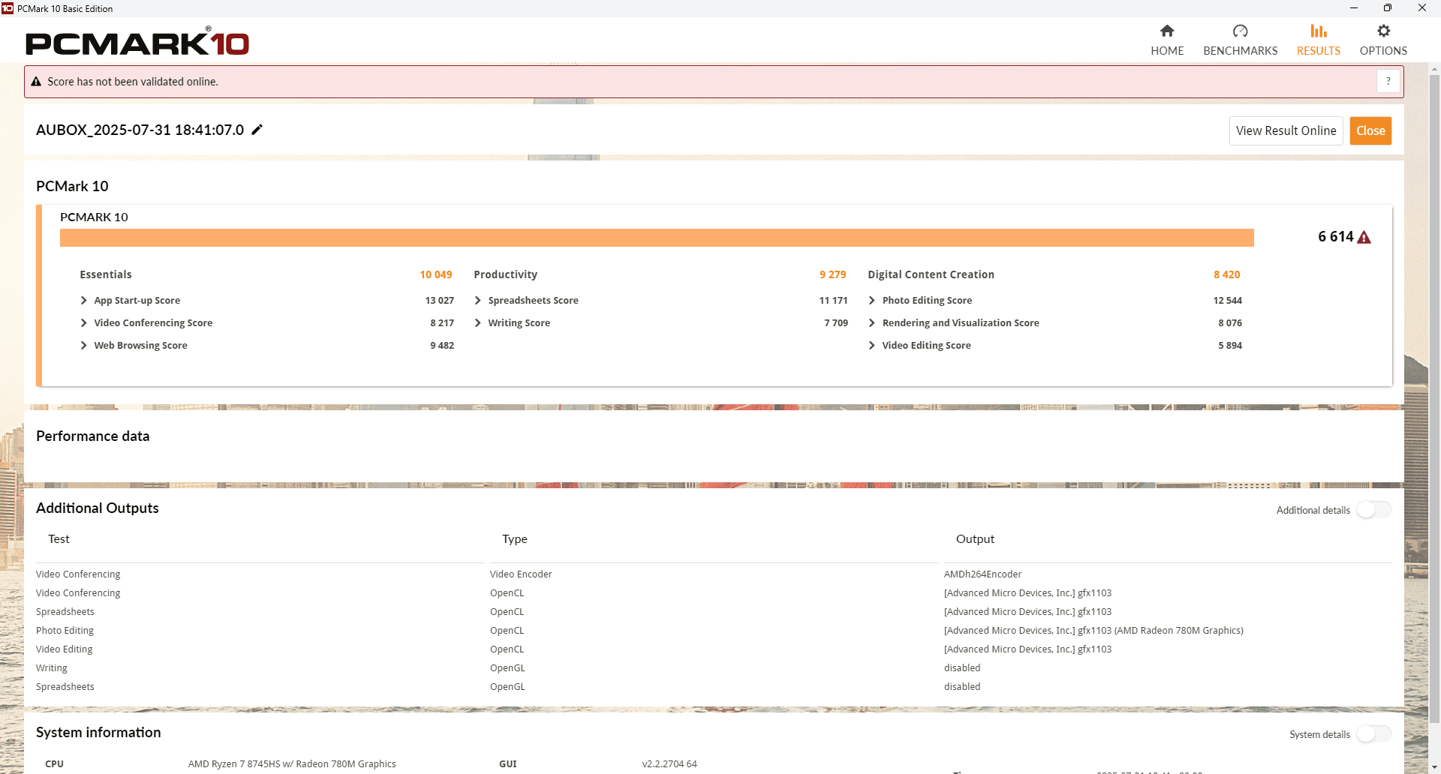The width and height of the screenshot is (1441, 774).
Task: Click the question mark help button in warning banner
Action: click(x=1388, y=81)
